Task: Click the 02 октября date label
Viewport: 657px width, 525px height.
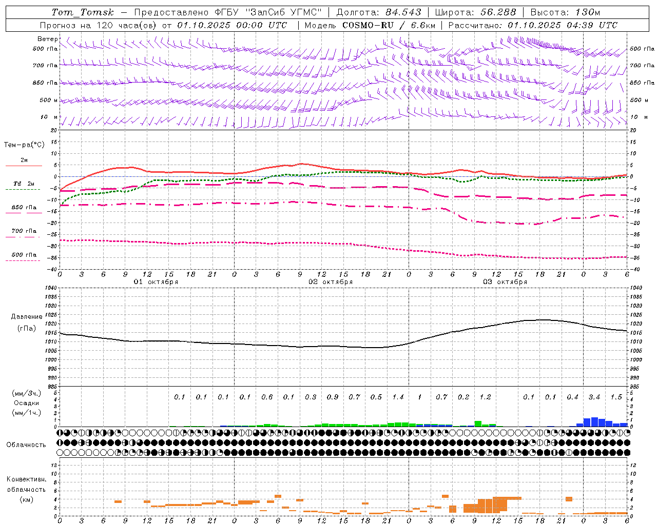Action: pyautogui.click(x=331, y=282)
